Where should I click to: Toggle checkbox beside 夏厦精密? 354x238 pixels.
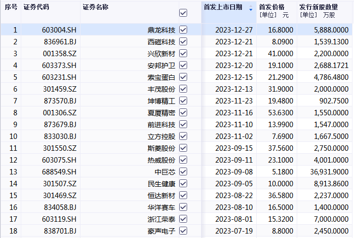pyautogui.click(x=183, y=112)
